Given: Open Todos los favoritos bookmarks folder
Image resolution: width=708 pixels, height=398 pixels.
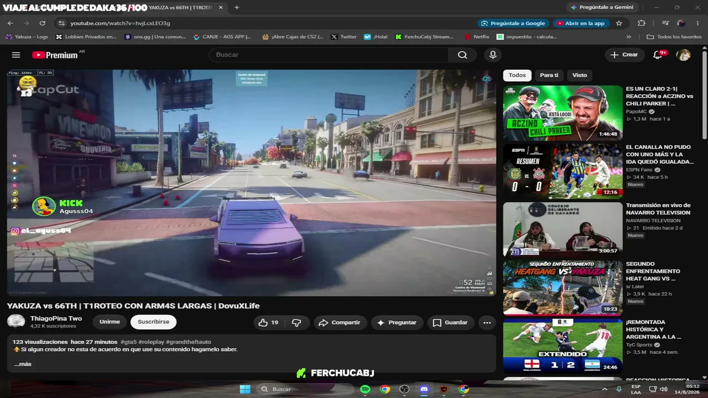Looking at the screenshot, I should coord(674,37).
